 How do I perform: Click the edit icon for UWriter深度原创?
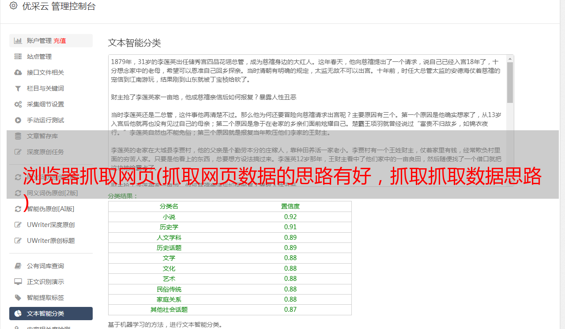tap(18, 225)
